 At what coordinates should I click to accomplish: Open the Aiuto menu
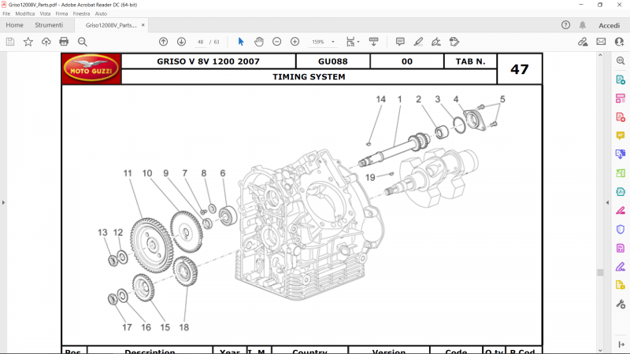101,13
